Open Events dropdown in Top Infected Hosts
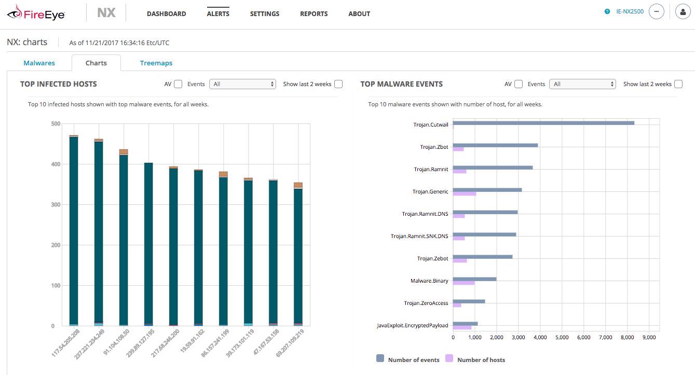The width and height of the screenshot is (695, 375). coord(242,84)
